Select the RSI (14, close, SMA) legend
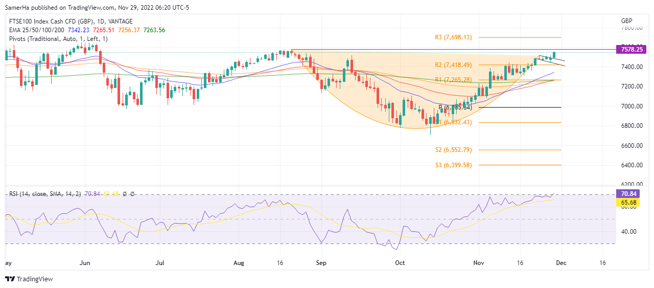The width and height of the screenshot is (654, 288). pyautogui.click(x=45, y=194)
